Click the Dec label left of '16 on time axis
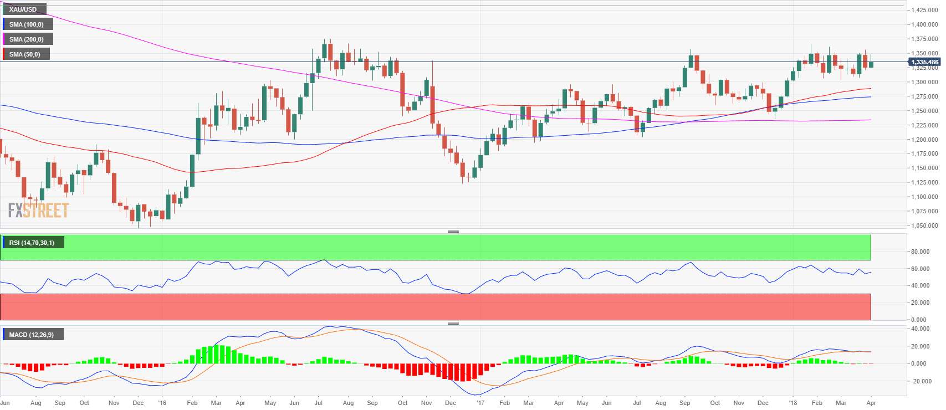Viewport: 946px width, 410px height. click(x=138, y=403)
